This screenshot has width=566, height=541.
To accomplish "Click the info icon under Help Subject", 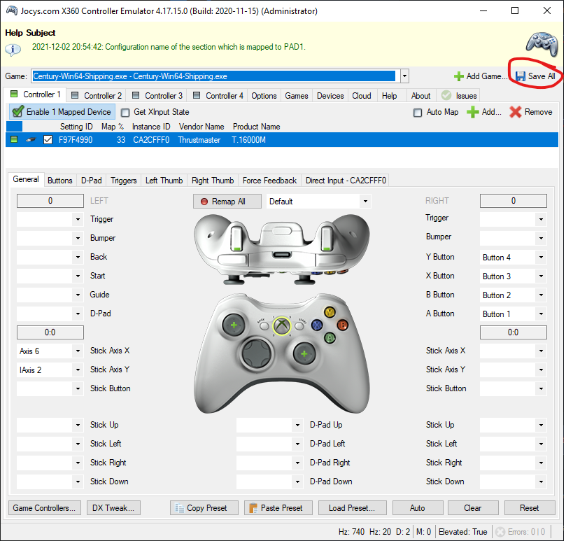I will [x=13, y=49].
